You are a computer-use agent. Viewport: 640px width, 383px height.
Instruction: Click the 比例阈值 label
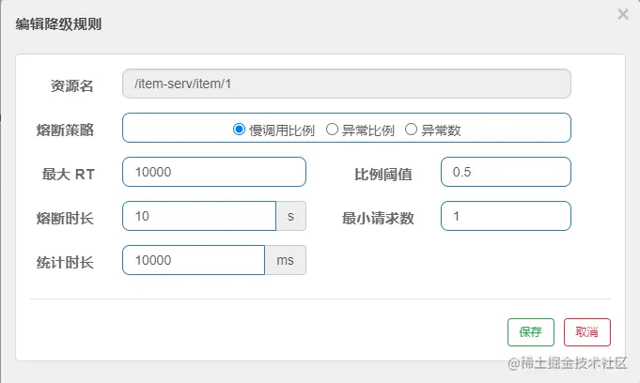pos(382,175)
